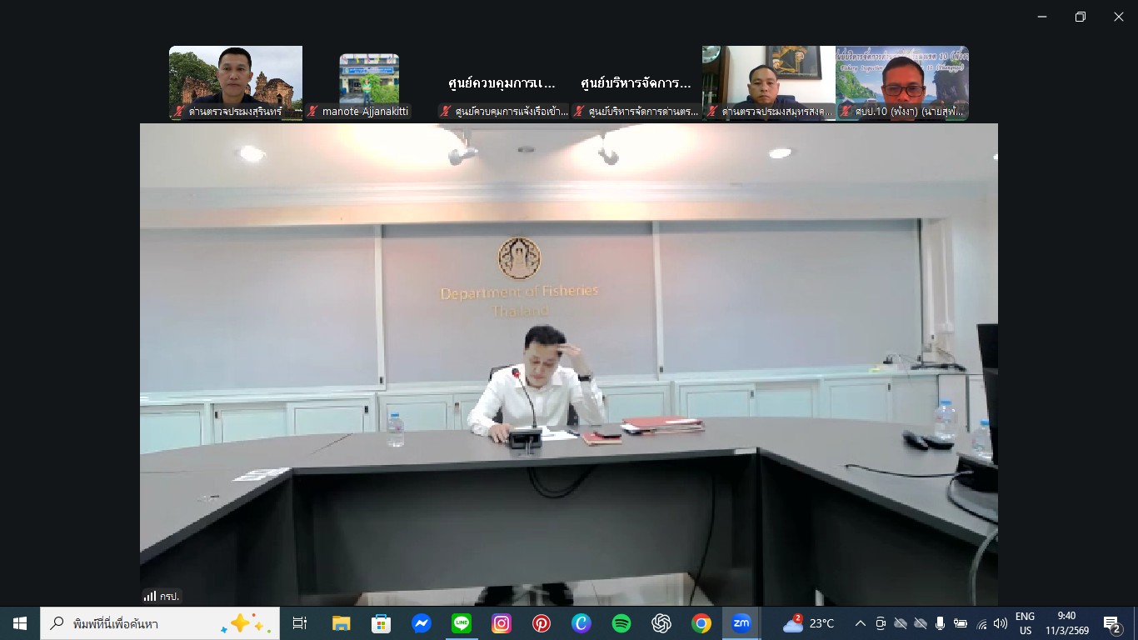Toggle the microphone icon in the system tray
Viewport: 1138px width, 640px height.
[x=940, y=622]
